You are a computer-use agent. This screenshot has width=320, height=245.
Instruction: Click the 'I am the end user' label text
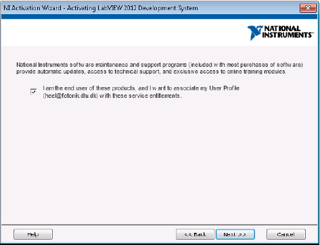[x=141, y=92]
